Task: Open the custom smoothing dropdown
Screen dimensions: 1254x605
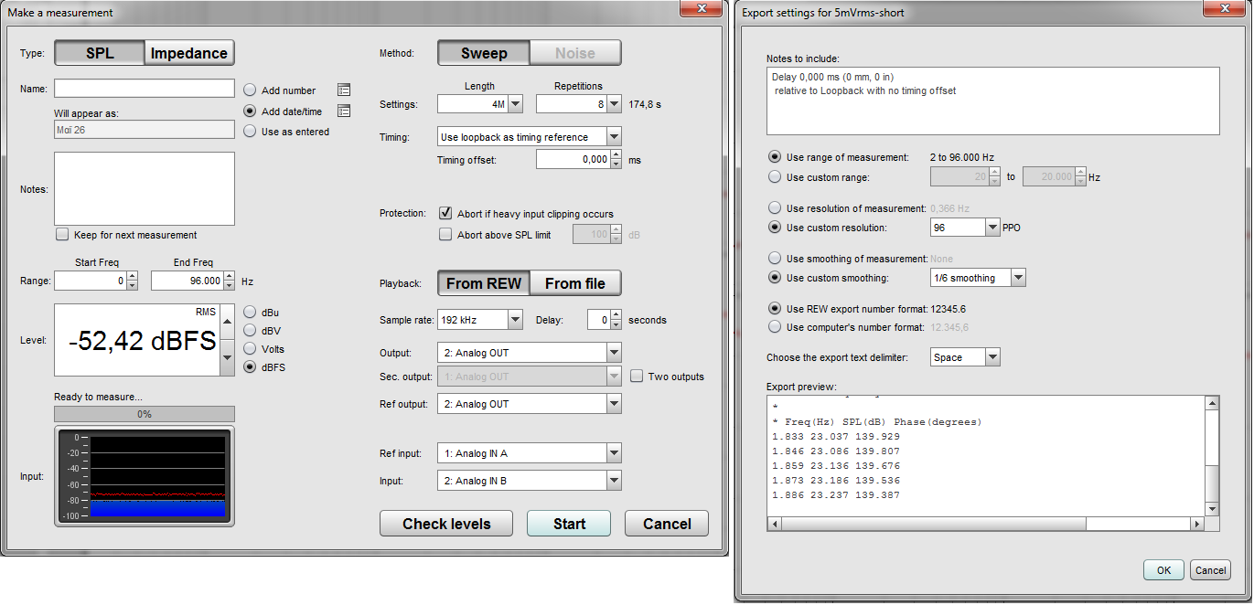Action: pyautogui.click(x=1018, y=278)
